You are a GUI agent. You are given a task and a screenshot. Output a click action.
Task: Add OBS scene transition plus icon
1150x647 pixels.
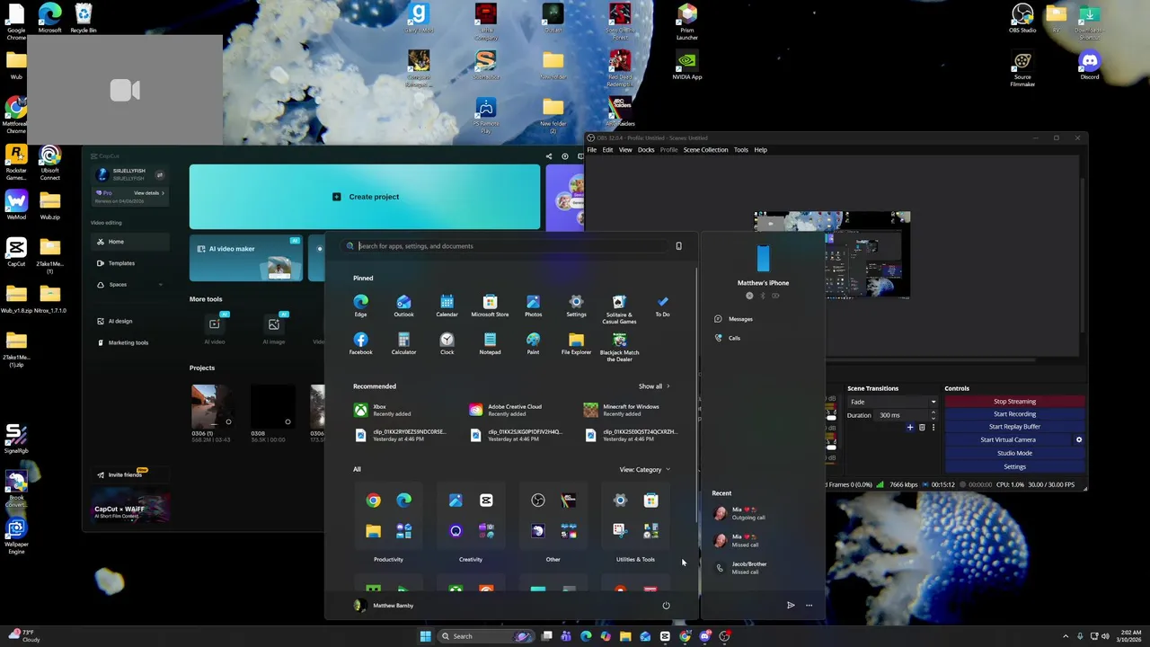910,428
